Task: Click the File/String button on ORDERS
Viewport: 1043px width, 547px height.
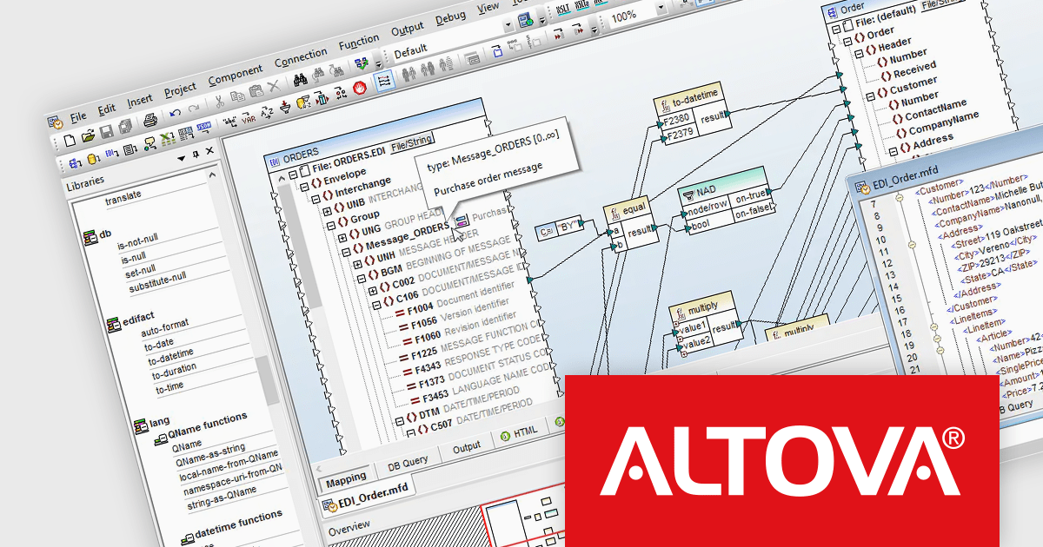Action: pos(411,139)
